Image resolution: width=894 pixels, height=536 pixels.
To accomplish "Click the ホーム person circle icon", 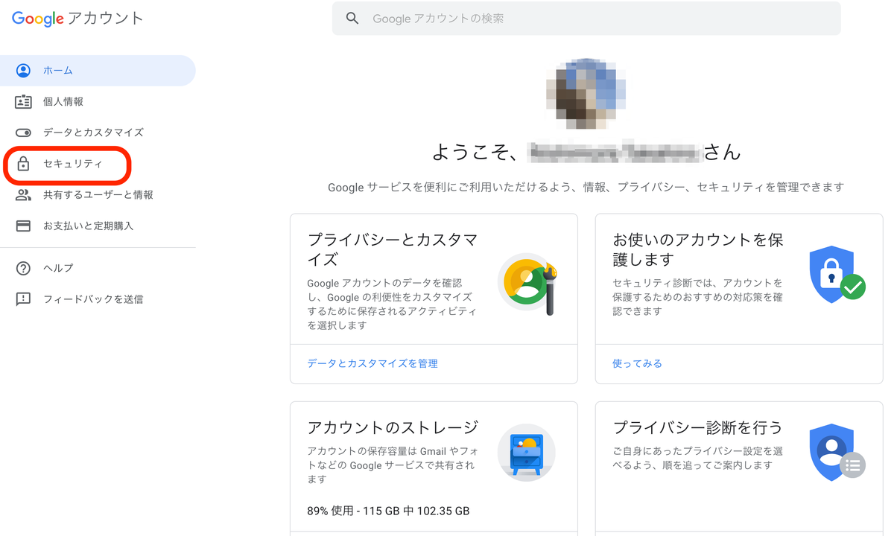I will [23, 71].
